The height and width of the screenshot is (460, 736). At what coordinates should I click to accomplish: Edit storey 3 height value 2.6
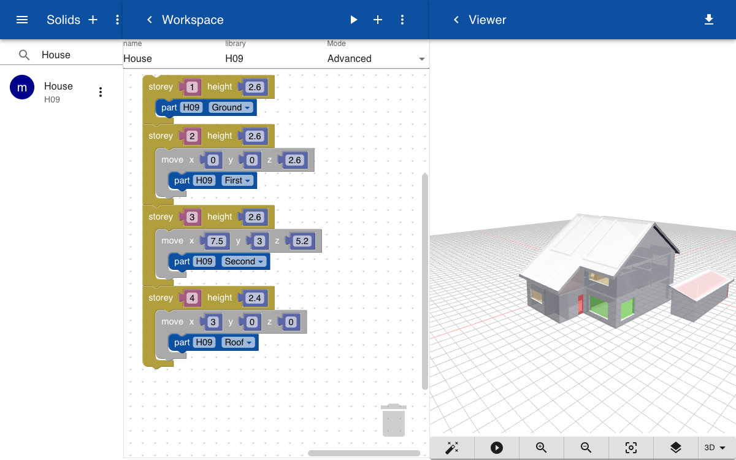[x=255, y=217]
